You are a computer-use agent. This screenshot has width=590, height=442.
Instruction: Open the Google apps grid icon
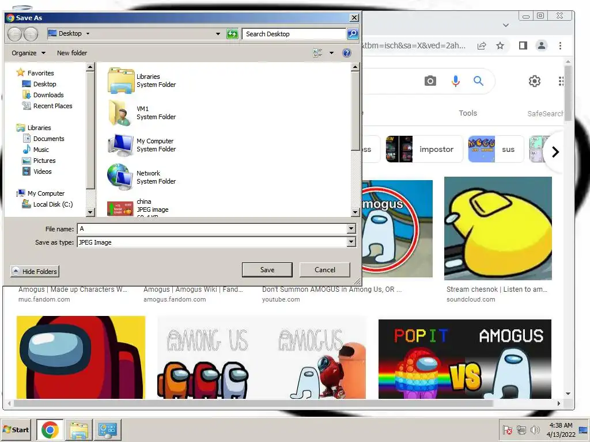pos(561,81)
